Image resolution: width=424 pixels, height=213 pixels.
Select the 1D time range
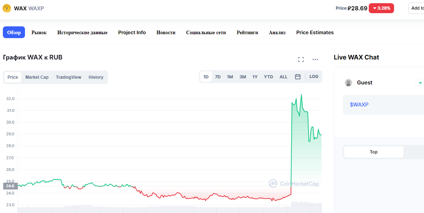tap(206, 77)
